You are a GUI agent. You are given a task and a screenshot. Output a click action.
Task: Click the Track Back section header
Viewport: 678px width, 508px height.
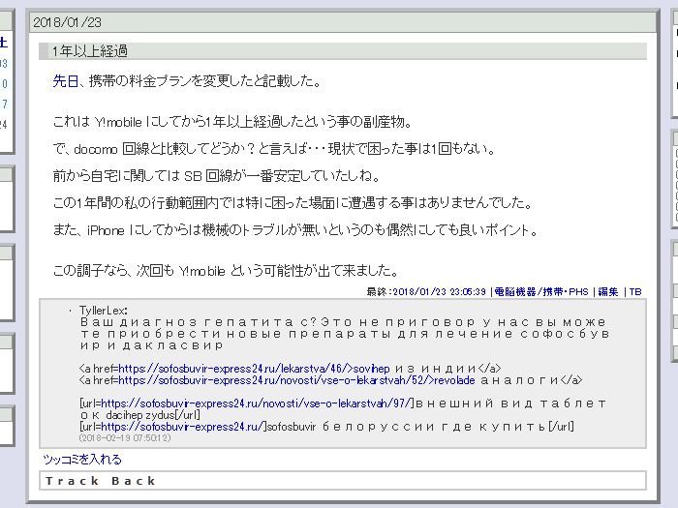coord(101,481)
